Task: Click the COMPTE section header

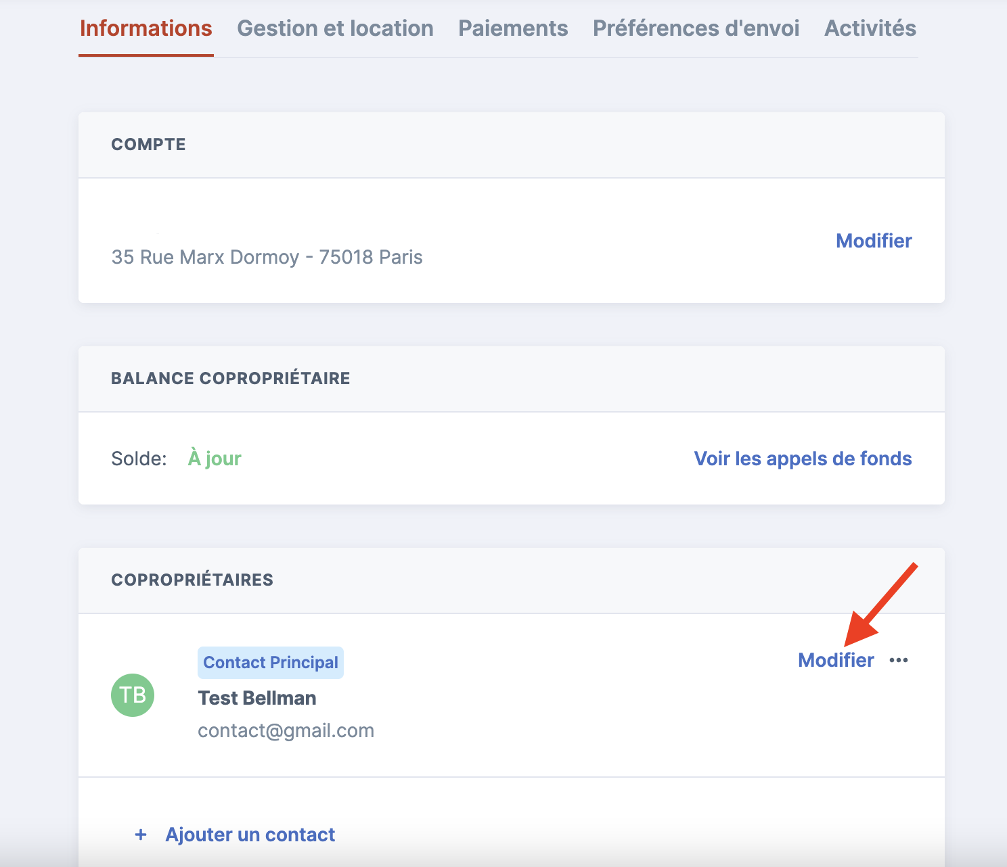Action: tap(148, 145)
